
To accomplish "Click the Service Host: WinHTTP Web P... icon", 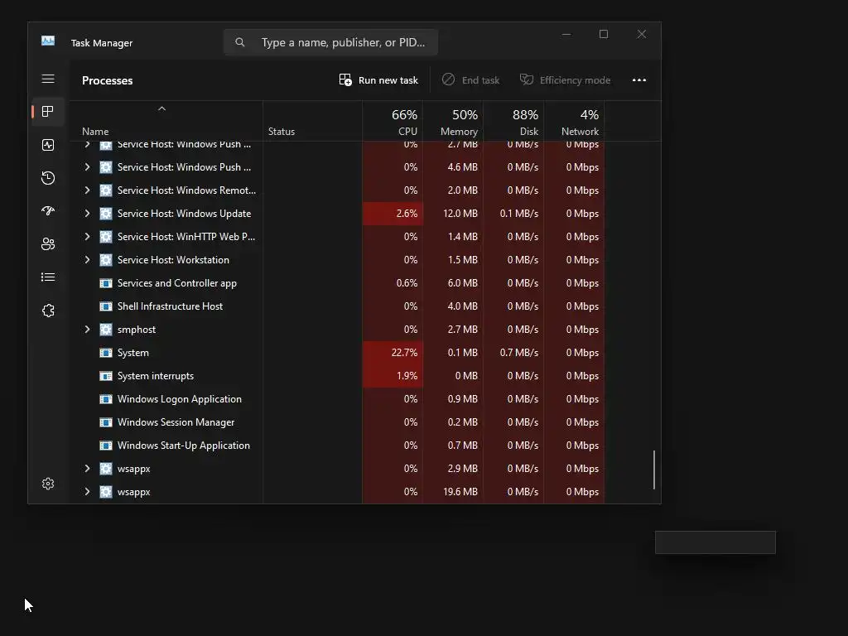I will pos(106,237).
